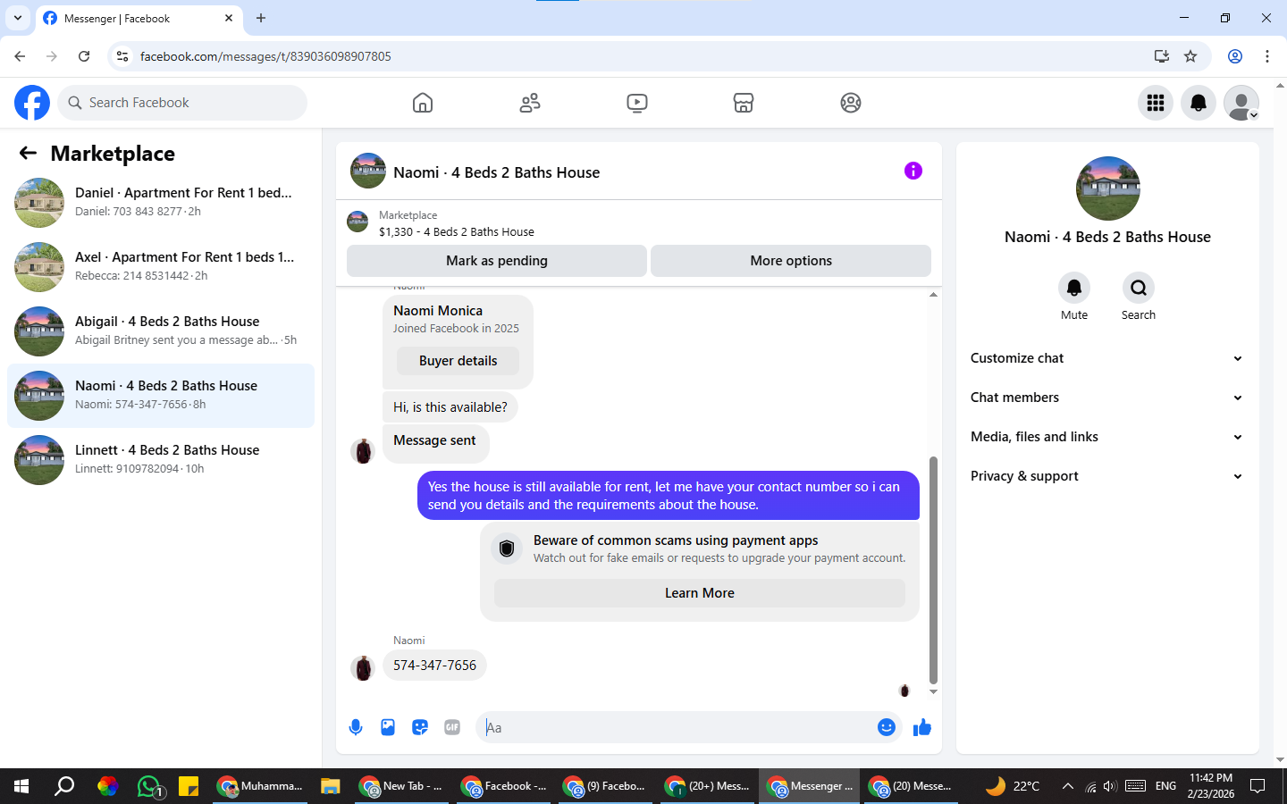The height and width of the screenshot is (804, 1287).
Task: Expand Privacy & support section
Action: point(1107,476)
